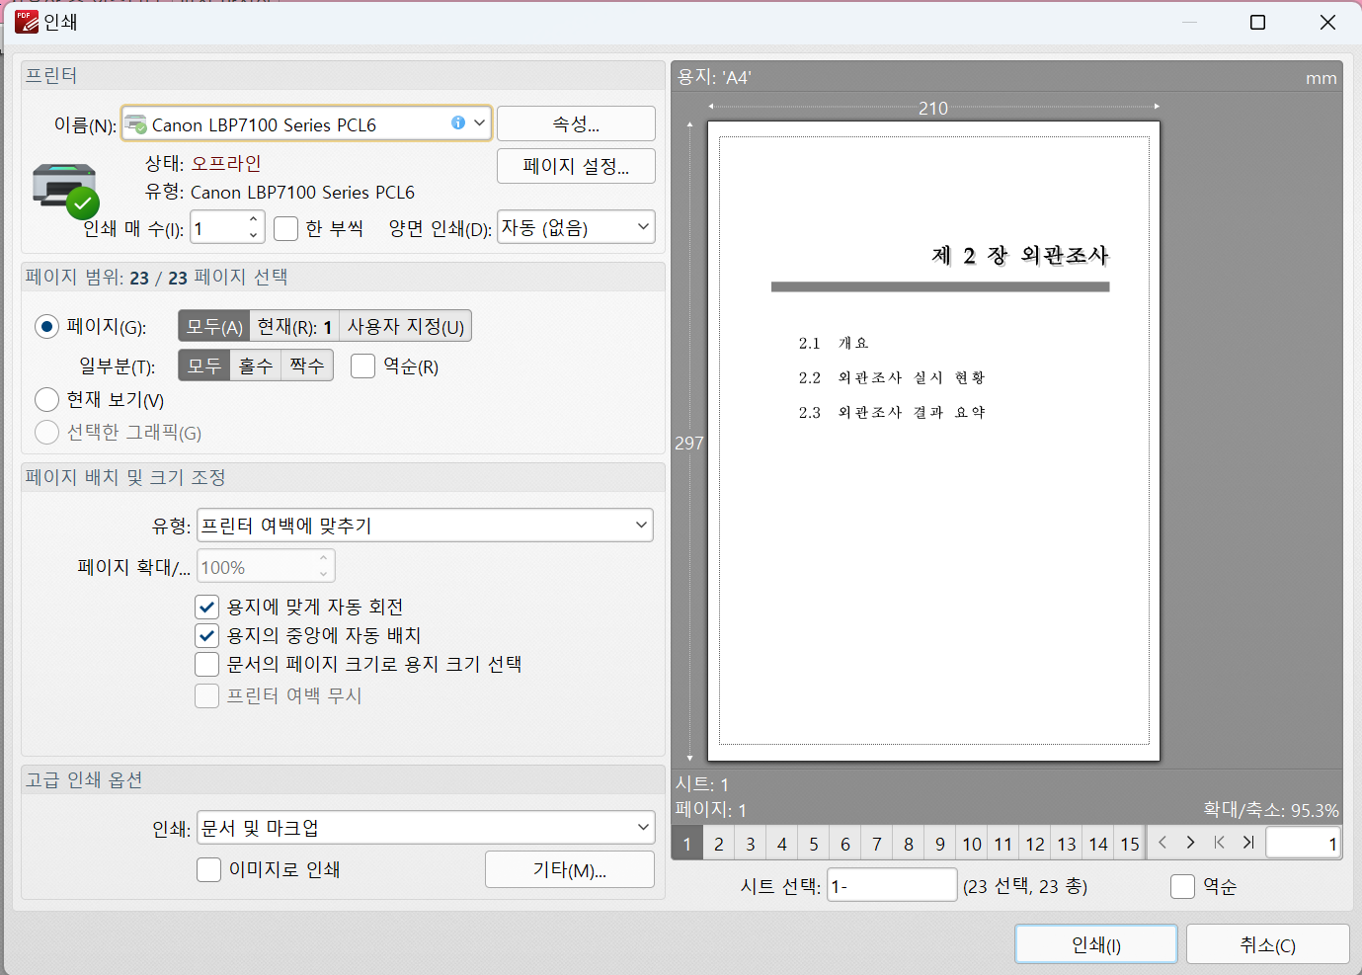This screenshot has width=1362, height=975.
Task: Select page 7 in preview page strip
Action: [x=877, y=844]
